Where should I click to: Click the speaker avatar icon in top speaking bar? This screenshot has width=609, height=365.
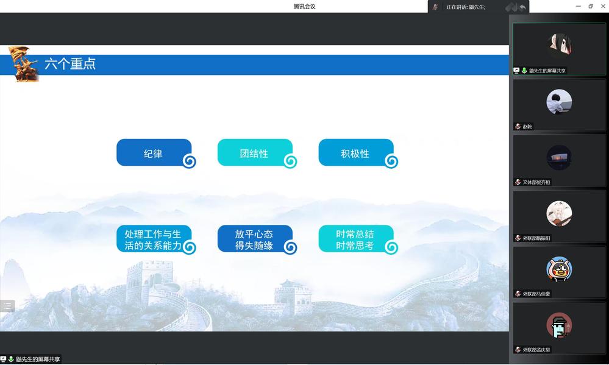pos(435,7)
